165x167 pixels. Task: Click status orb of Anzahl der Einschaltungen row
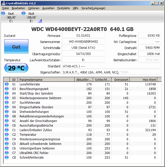[x=7, y=121]
